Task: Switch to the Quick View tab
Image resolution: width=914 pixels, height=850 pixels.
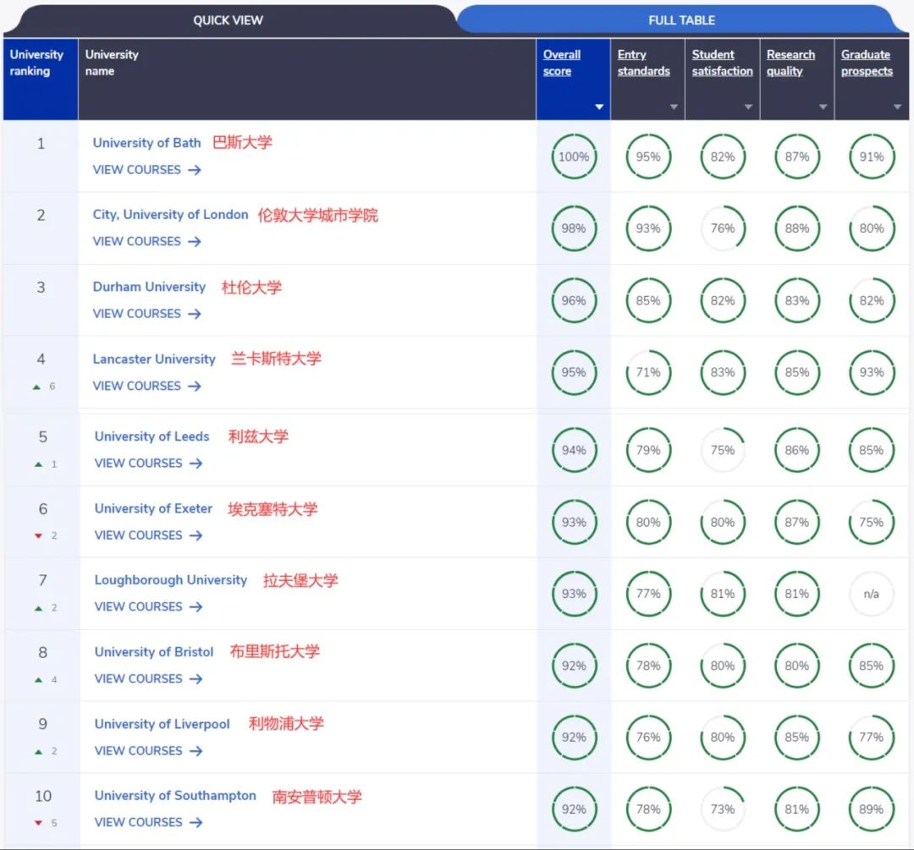Action: click(x=228, y=20)
